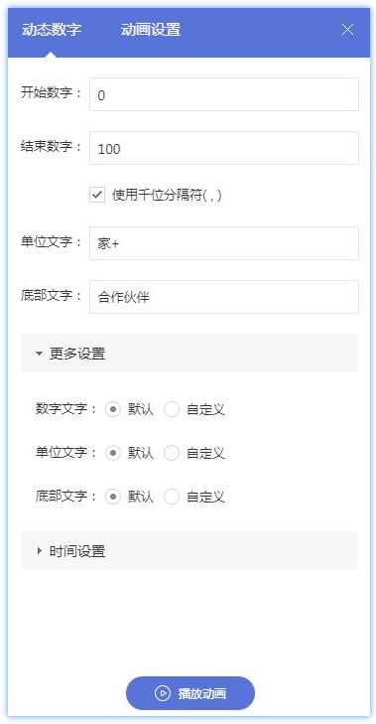Click the 使用千位分隔符 label text
Screen dimensions: 376x724
tap(167, 195)
